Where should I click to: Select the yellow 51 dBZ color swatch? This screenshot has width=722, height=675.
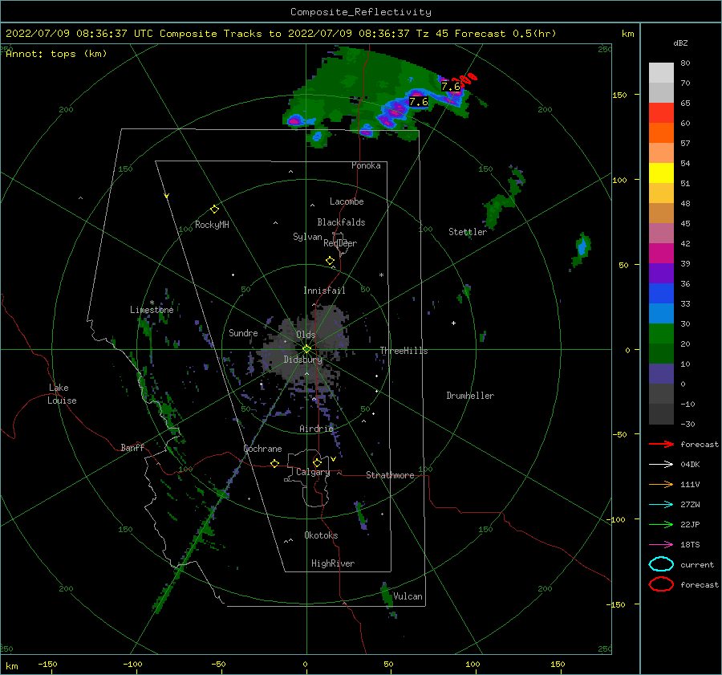tap(661, 173)
